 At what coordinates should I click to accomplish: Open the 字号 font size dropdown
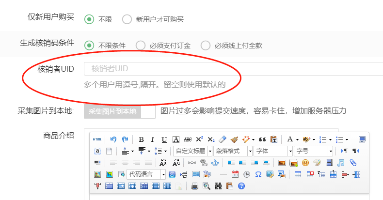tap(314, 151)
